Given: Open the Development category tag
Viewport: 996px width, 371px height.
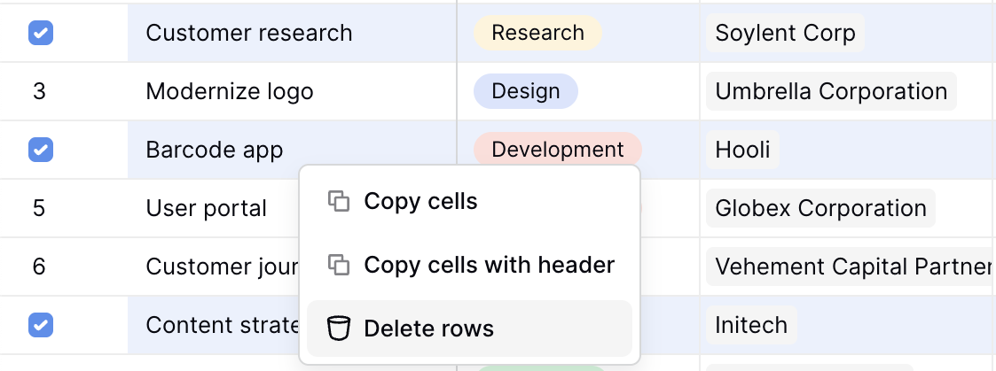Looking at the screenshot, I should 557,150.
